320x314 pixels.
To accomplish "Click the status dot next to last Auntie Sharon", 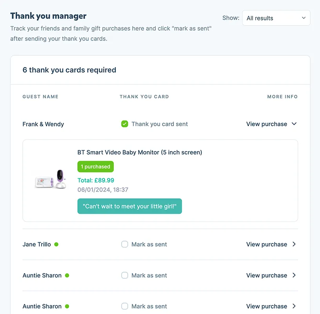I will pyautogui.click(x=67, y=306).
